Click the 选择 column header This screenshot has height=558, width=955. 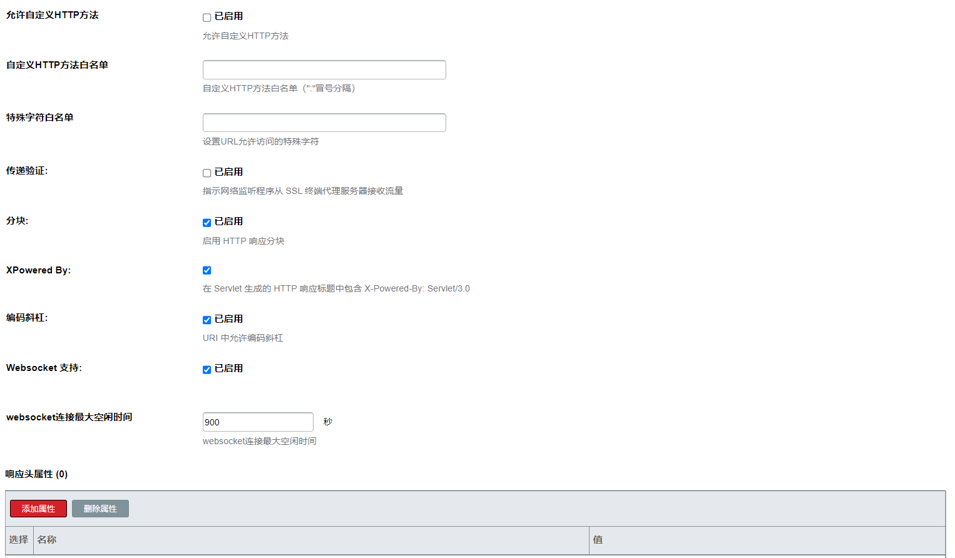[x=19, y=539]
